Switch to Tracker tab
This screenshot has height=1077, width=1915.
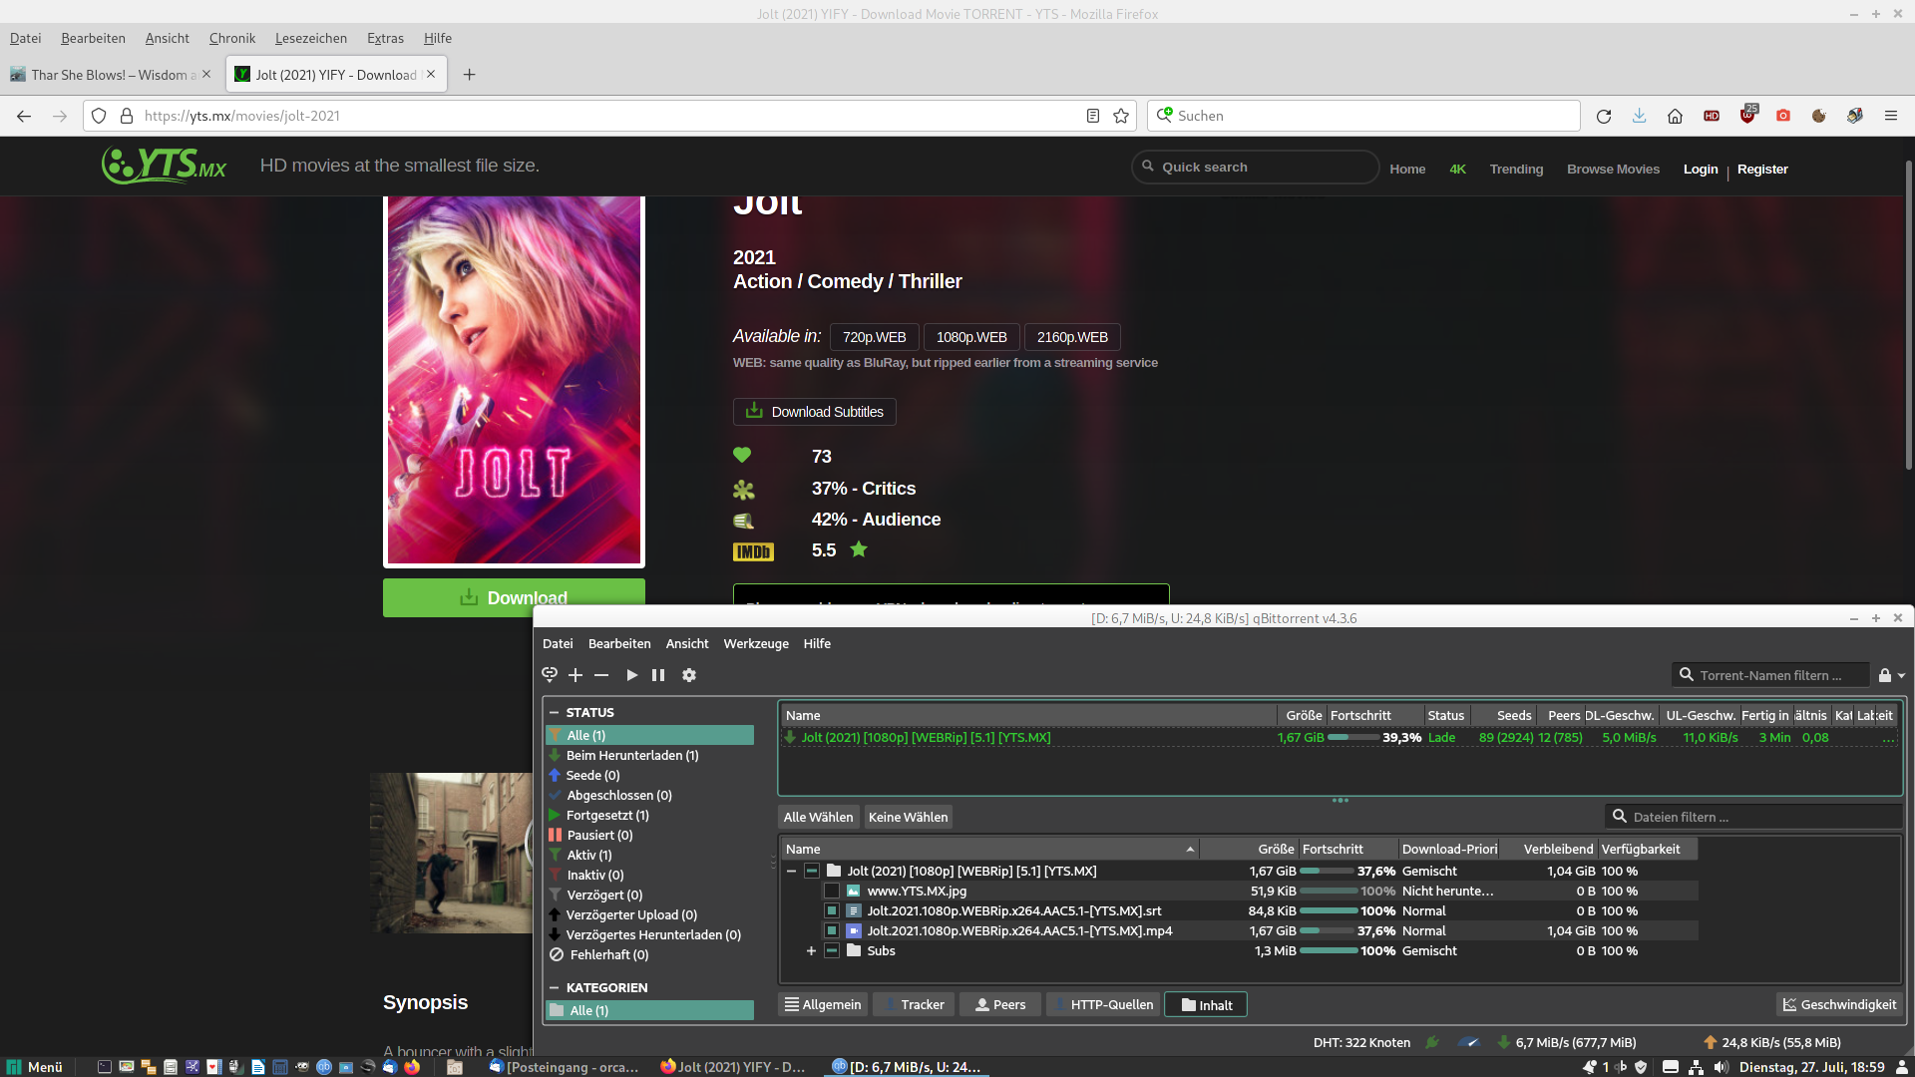tap(914, 1004)
